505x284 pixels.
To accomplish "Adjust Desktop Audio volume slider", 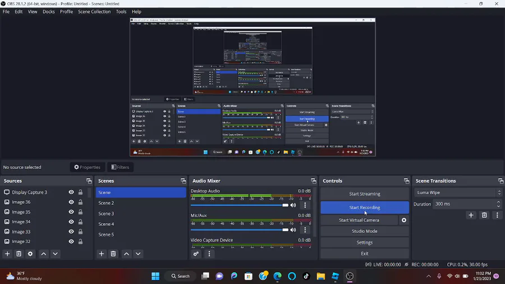I will (239, 205).
